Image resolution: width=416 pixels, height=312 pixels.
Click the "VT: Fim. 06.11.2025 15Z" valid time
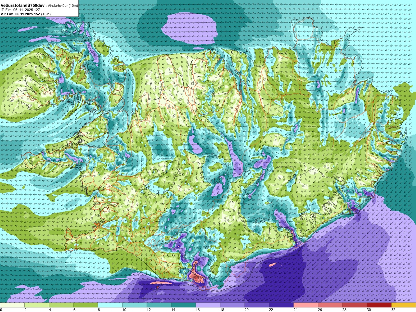[x=20, y=14]
